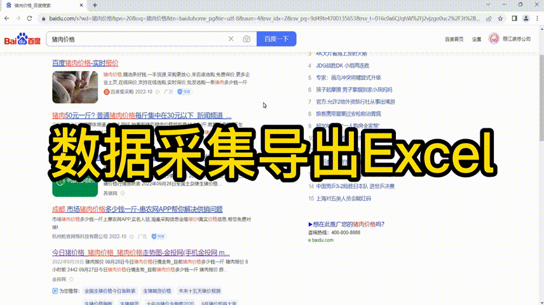Open tab search chevron in title bar
544x305 pixels.
pyautogui.click(x=488, y=4)
